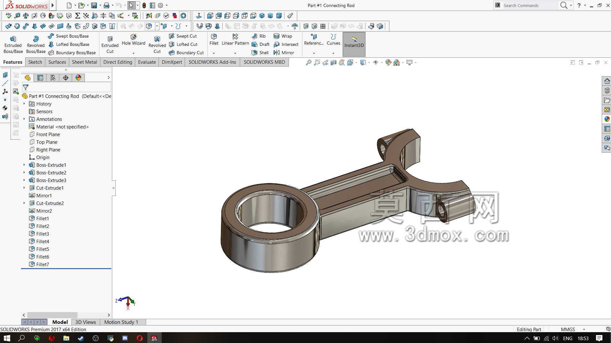Select the Front Plane in the tree
The image size is (611, 343).
pyautogui.click(x=44, y=134)
